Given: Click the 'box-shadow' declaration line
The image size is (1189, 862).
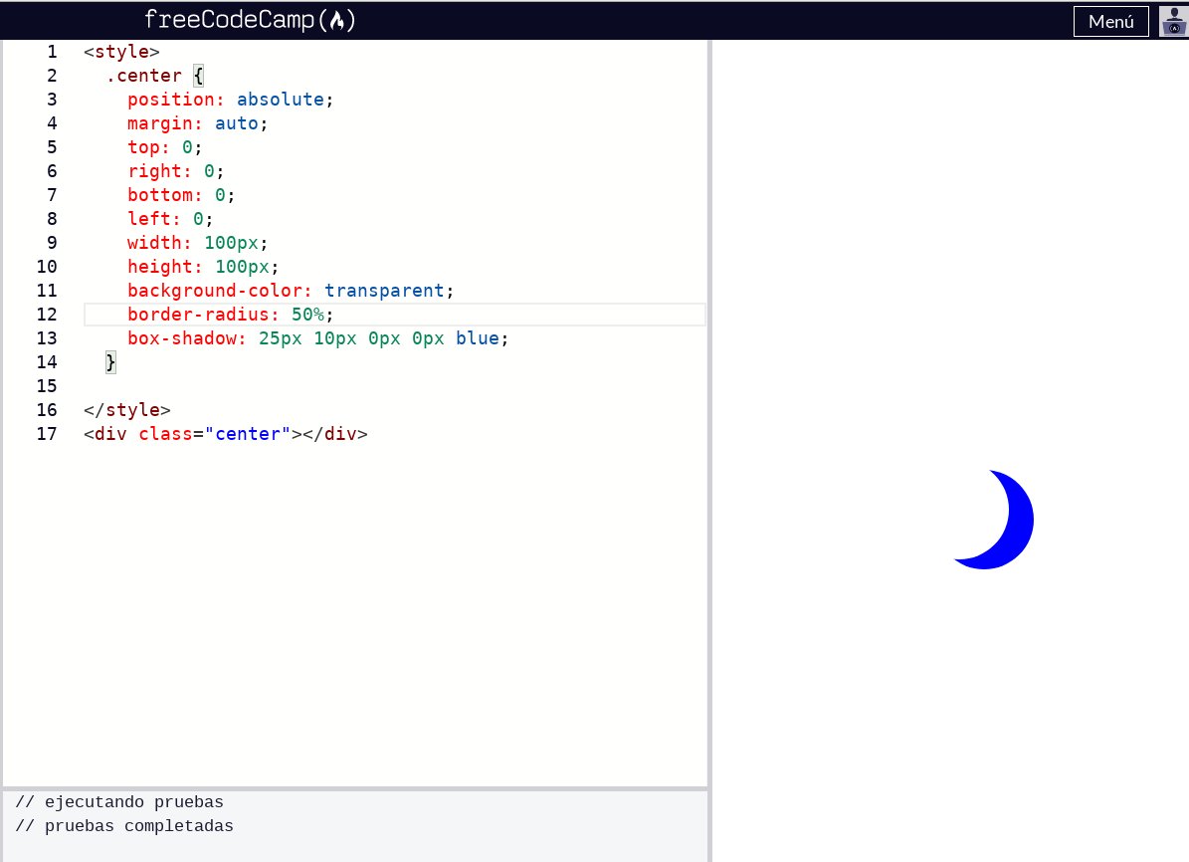Looking at the screenshot, I should [317, 338].
